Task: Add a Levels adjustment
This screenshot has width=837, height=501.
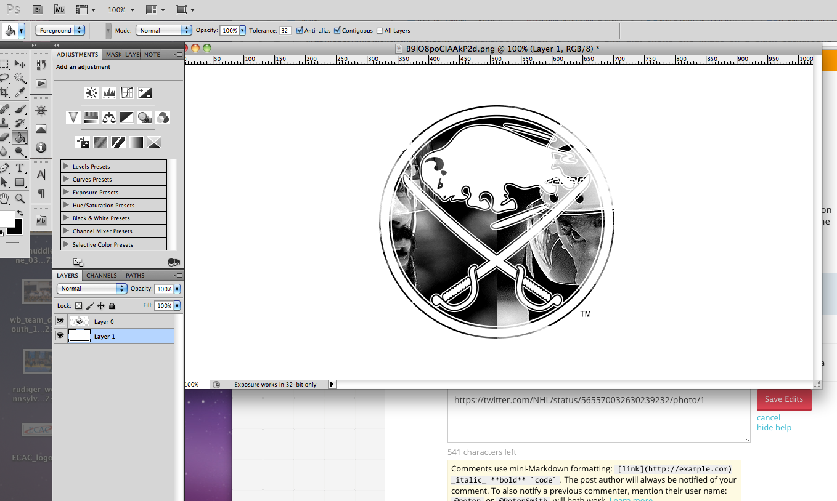Action: [x=109, y=93]
